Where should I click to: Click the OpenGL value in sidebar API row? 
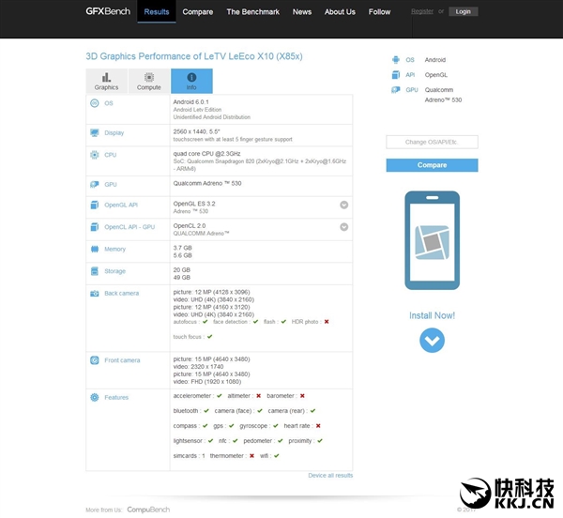(x=436, y=75)
